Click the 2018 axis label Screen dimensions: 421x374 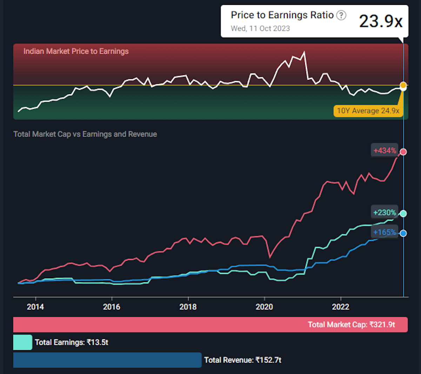click(188, 307)
